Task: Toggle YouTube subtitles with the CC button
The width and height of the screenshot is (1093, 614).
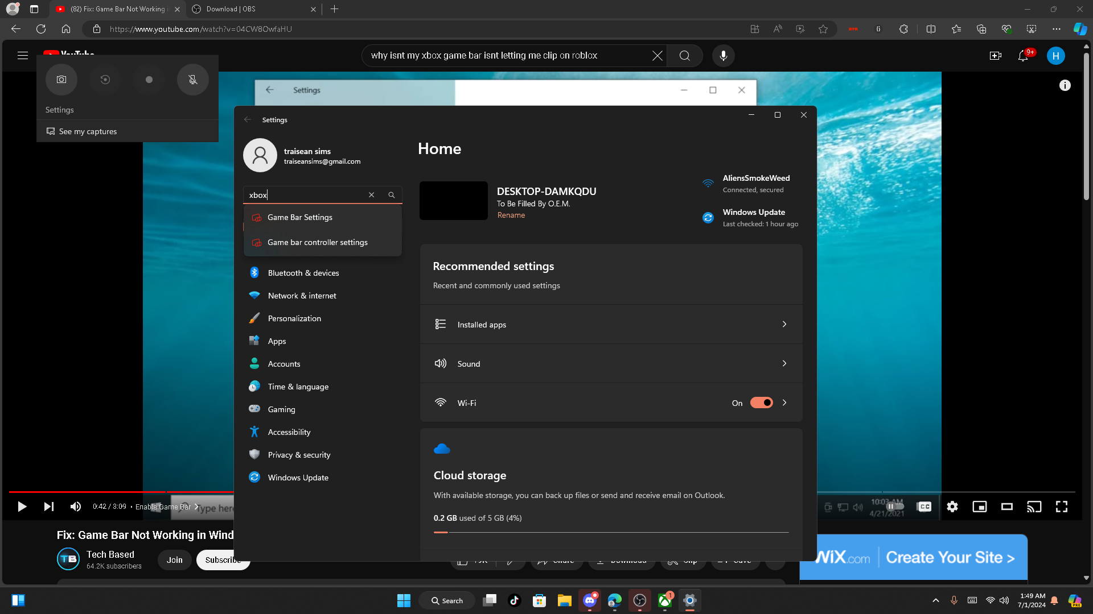Action: point(925,507)
